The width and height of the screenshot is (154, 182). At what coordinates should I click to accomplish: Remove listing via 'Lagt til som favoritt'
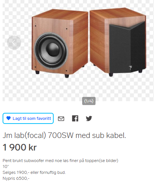point(28,118)
